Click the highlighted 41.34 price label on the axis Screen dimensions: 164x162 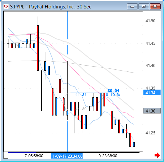tap(152, 93)
